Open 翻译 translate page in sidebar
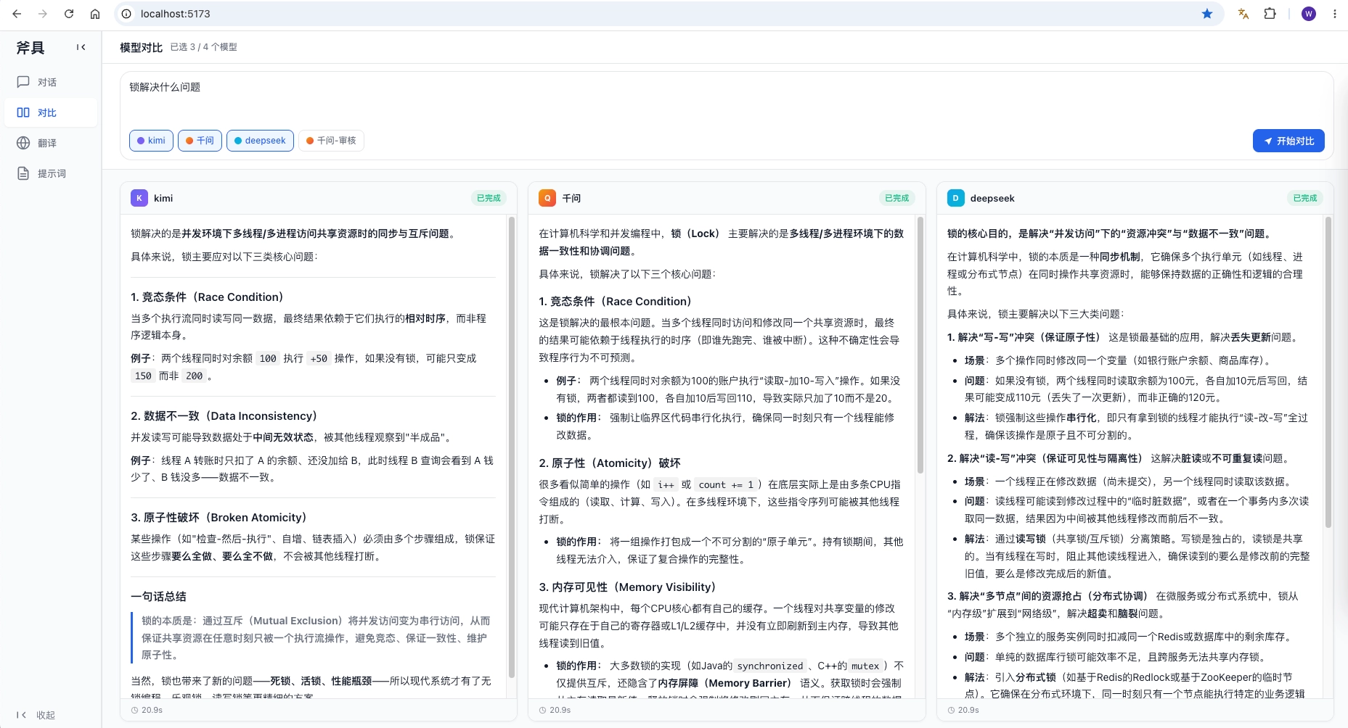 tap(49, 143)
